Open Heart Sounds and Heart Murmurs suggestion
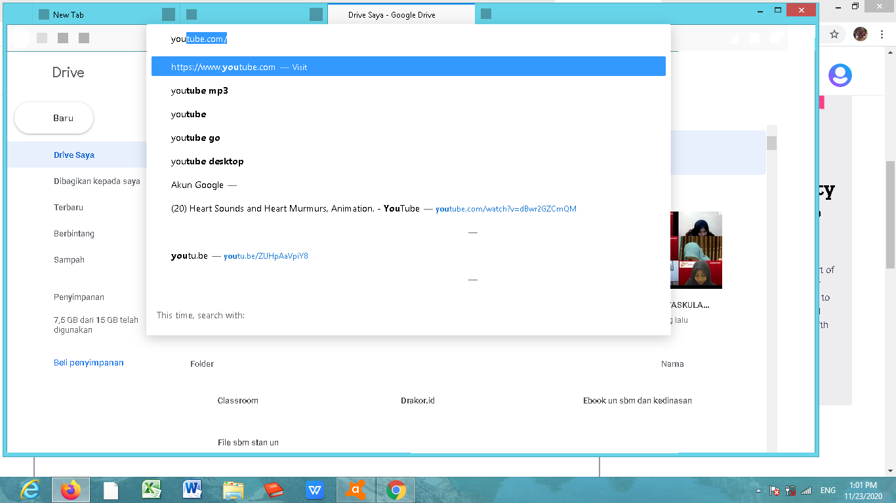The width and height of the screenshot is (896, 503). pos(408,208)
